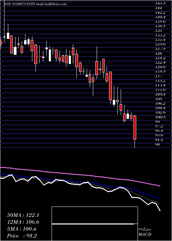Click the tall red candle falling from 118.8 to 108

point(110,86)
